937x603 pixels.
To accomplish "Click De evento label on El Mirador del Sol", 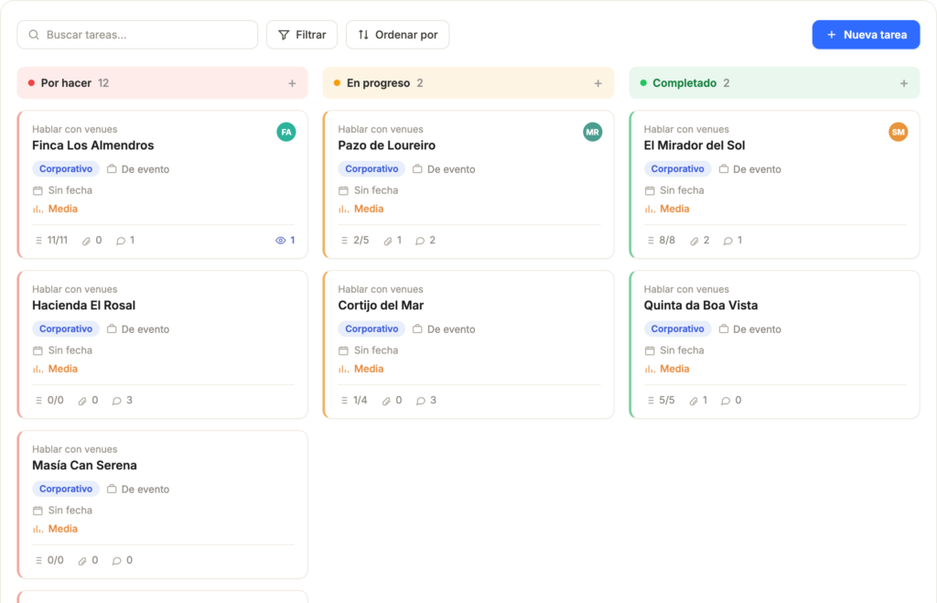I will (750, 169).
